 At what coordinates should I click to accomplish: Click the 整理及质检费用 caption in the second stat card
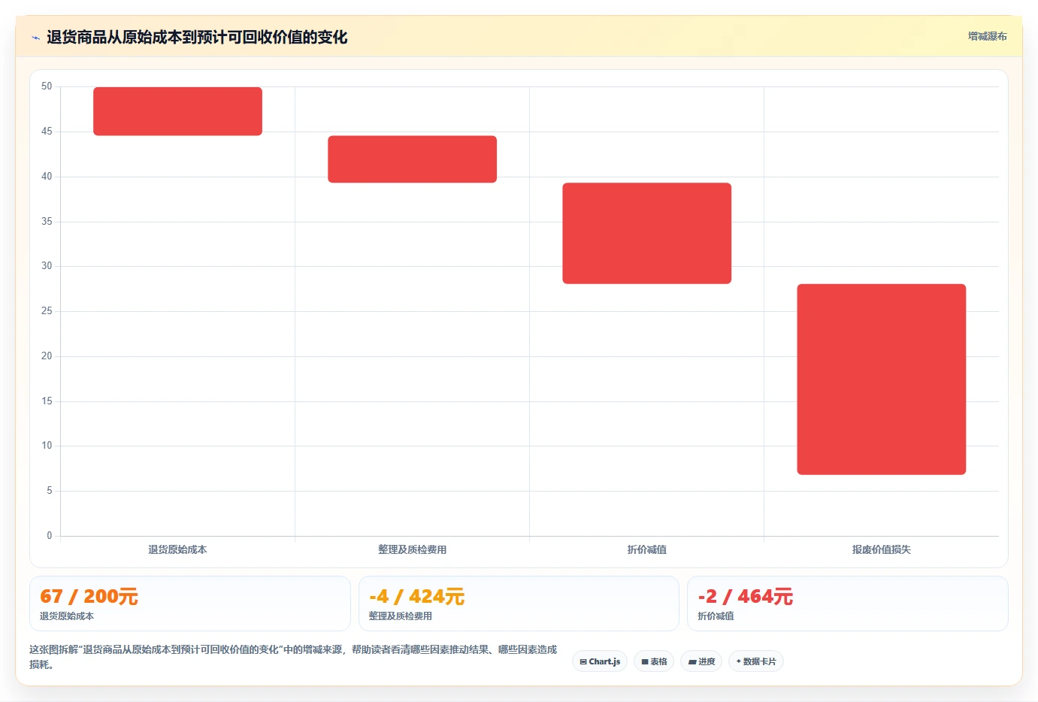[x=400, y=616]
